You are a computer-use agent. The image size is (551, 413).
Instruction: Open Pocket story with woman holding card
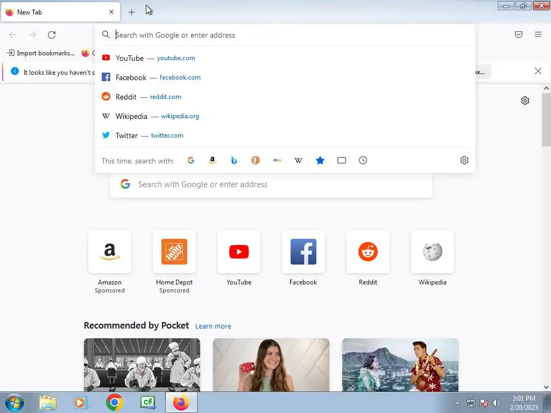(x=271, y=365)
